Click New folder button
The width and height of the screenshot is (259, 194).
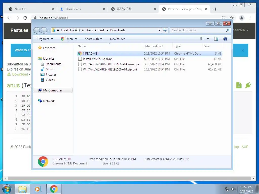point(117,39)
